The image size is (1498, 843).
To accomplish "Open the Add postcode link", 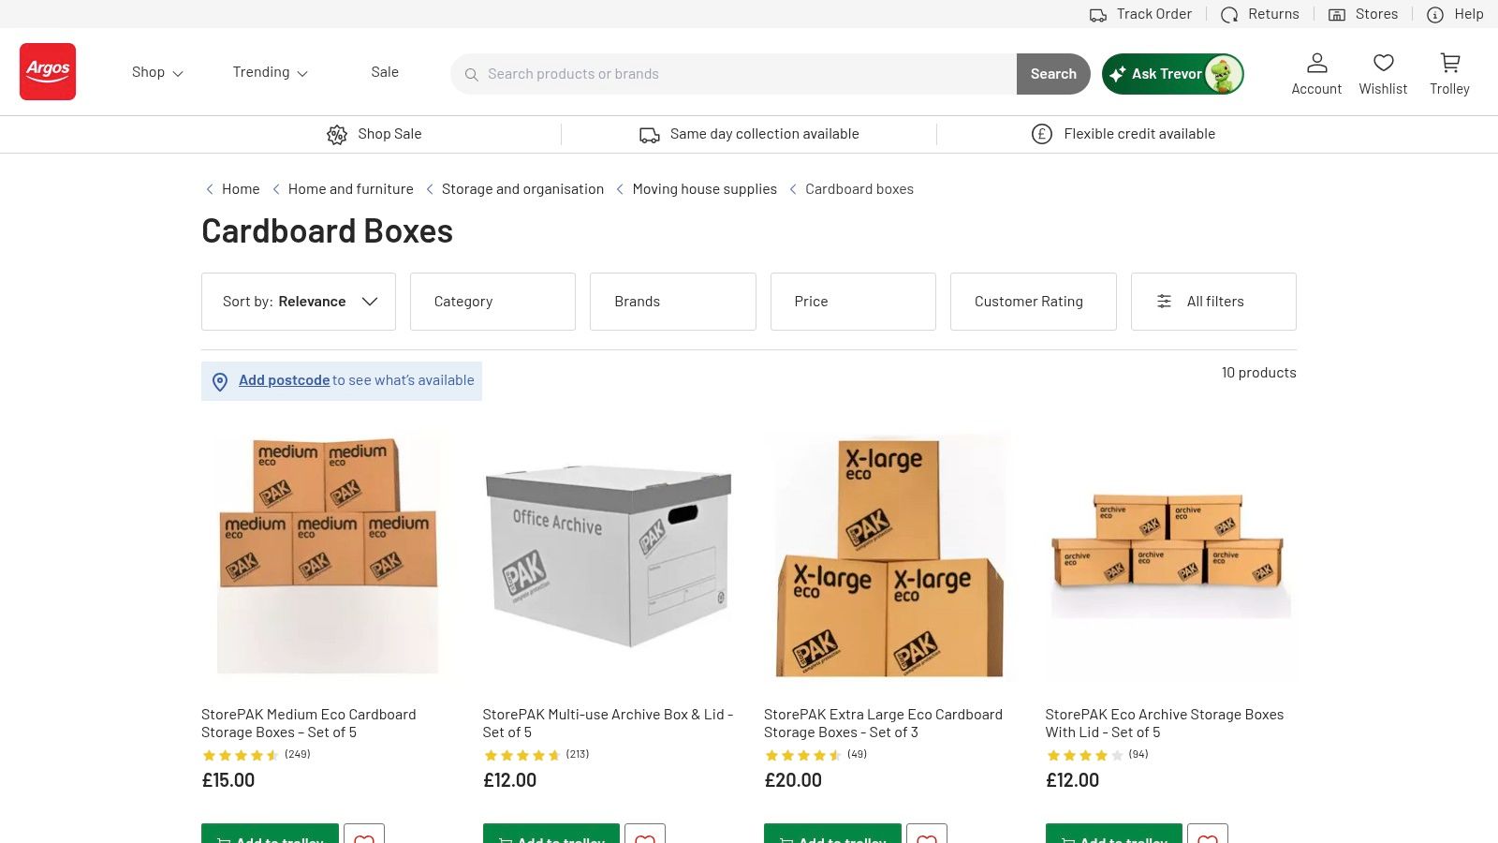I will [284, 380].
